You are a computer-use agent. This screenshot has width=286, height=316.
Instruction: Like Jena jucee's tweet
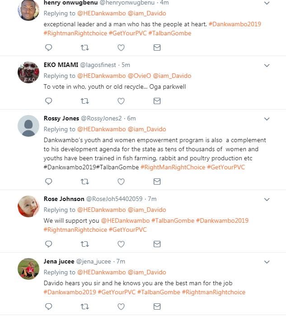tap(121, 306)
